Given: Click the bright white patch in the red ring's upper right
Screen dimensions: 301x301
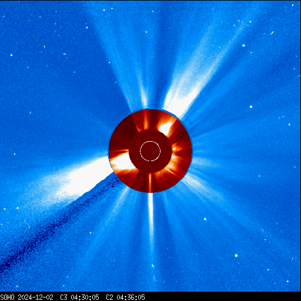Looking at the screenshot, I should [166, 128].
